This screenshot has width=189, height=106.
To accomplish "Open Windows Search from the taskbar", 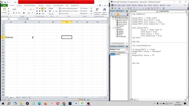I will [9, 103].
